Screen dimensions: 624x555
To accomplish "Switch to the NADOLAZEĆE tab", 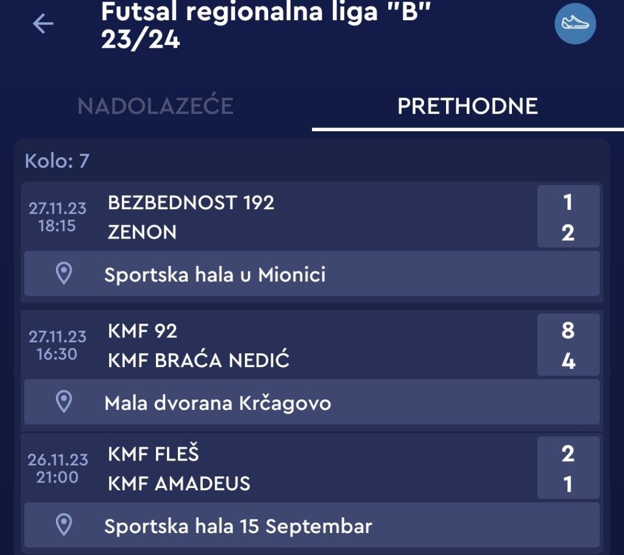I will (x=155, y=106).
